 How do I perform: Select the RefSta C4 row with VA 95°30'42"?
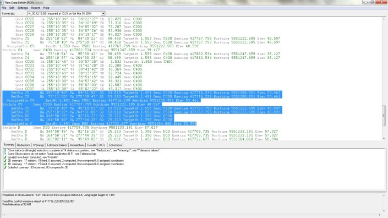click(x=145, y=54)
